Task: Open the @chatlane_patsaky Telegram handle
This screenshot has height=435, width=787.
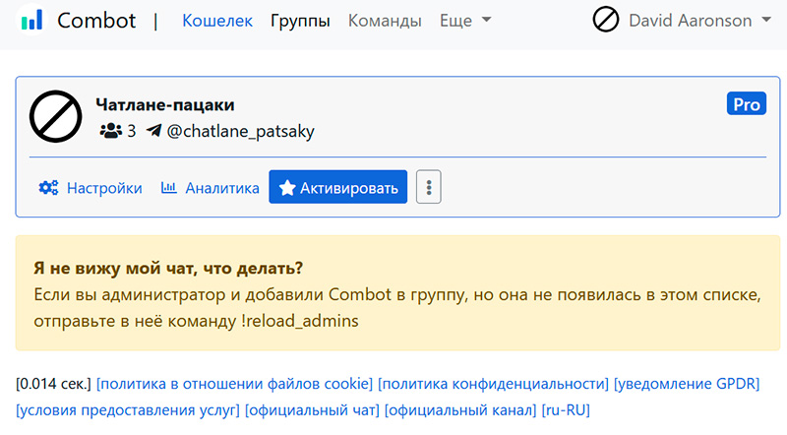Action: tap(240, 131)
